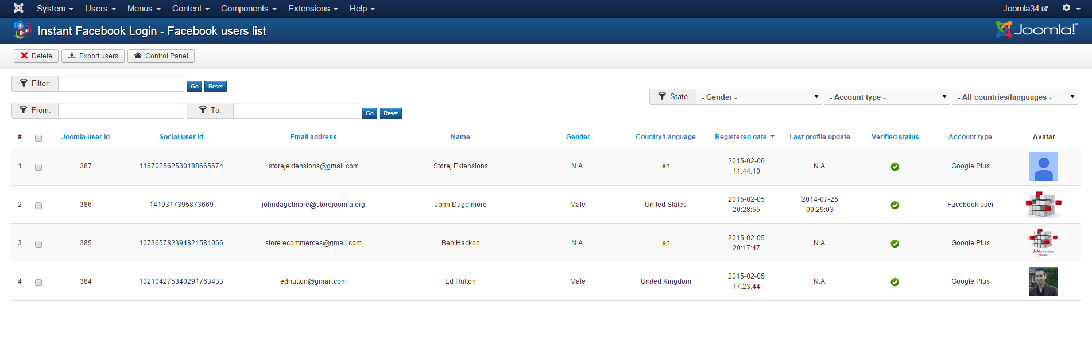Click Reset next to the Filter field

click(x=215, y=87)
